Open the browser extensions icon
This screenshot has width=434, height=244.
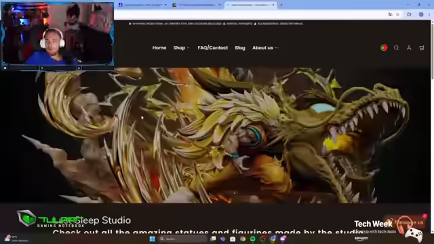click(x=409, y=14)
